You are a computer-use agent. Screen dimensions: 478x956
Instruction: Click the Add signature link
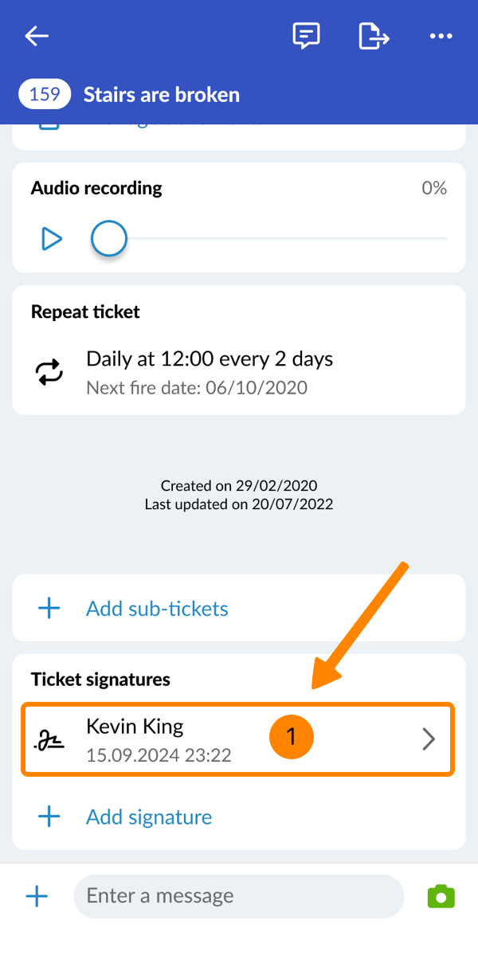pyautogui.click(x=149, y=817)
